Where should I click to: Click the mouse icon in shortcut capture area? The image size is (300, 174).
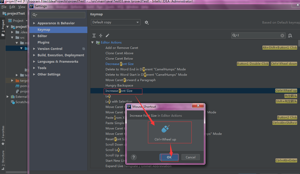(165, 129)
